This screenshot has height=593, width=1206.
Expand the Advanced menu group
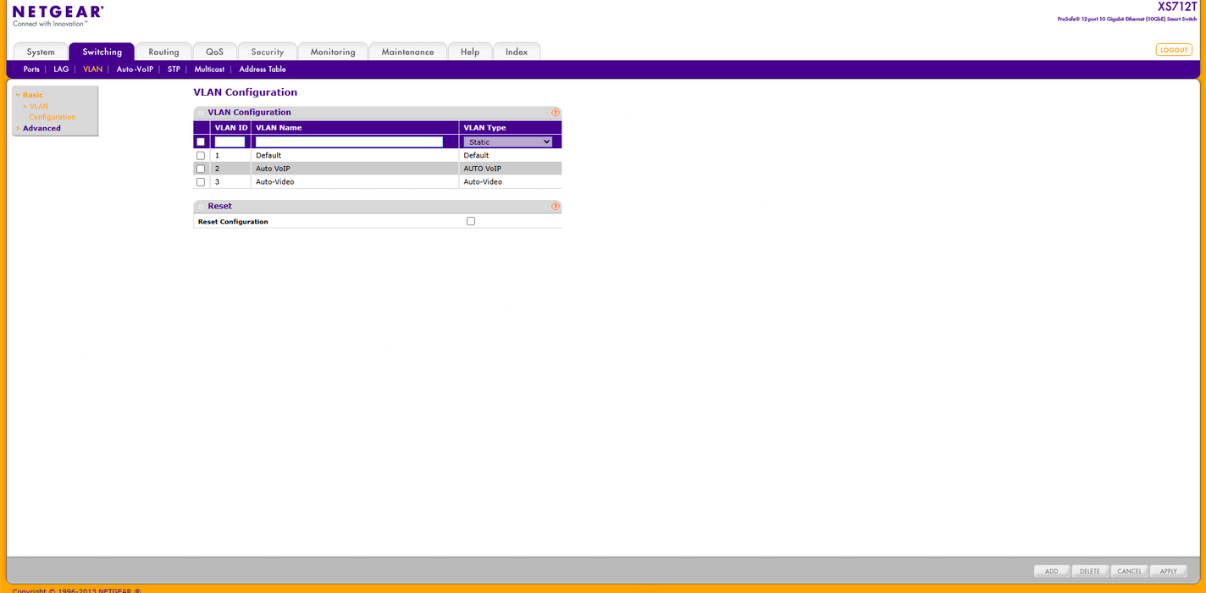click(x=41, y=129)
